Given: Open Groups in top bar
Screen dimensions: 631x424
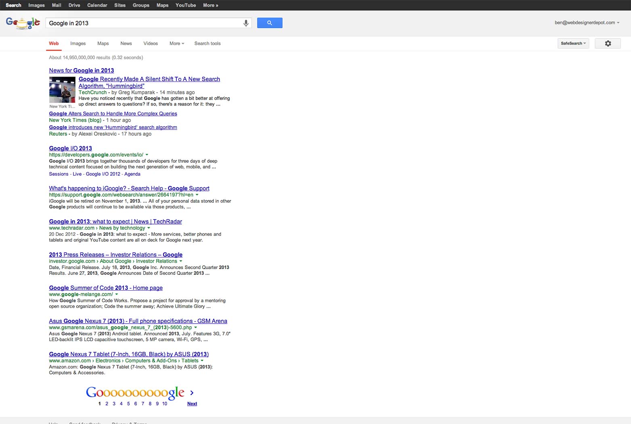Looking at the screenshot, I should coord(141,5).
